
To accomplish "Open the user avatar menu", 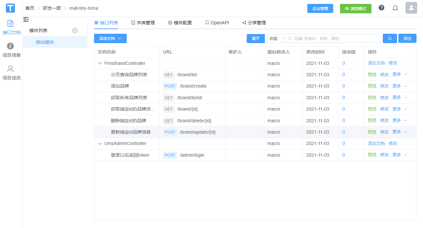I will 411,8.
